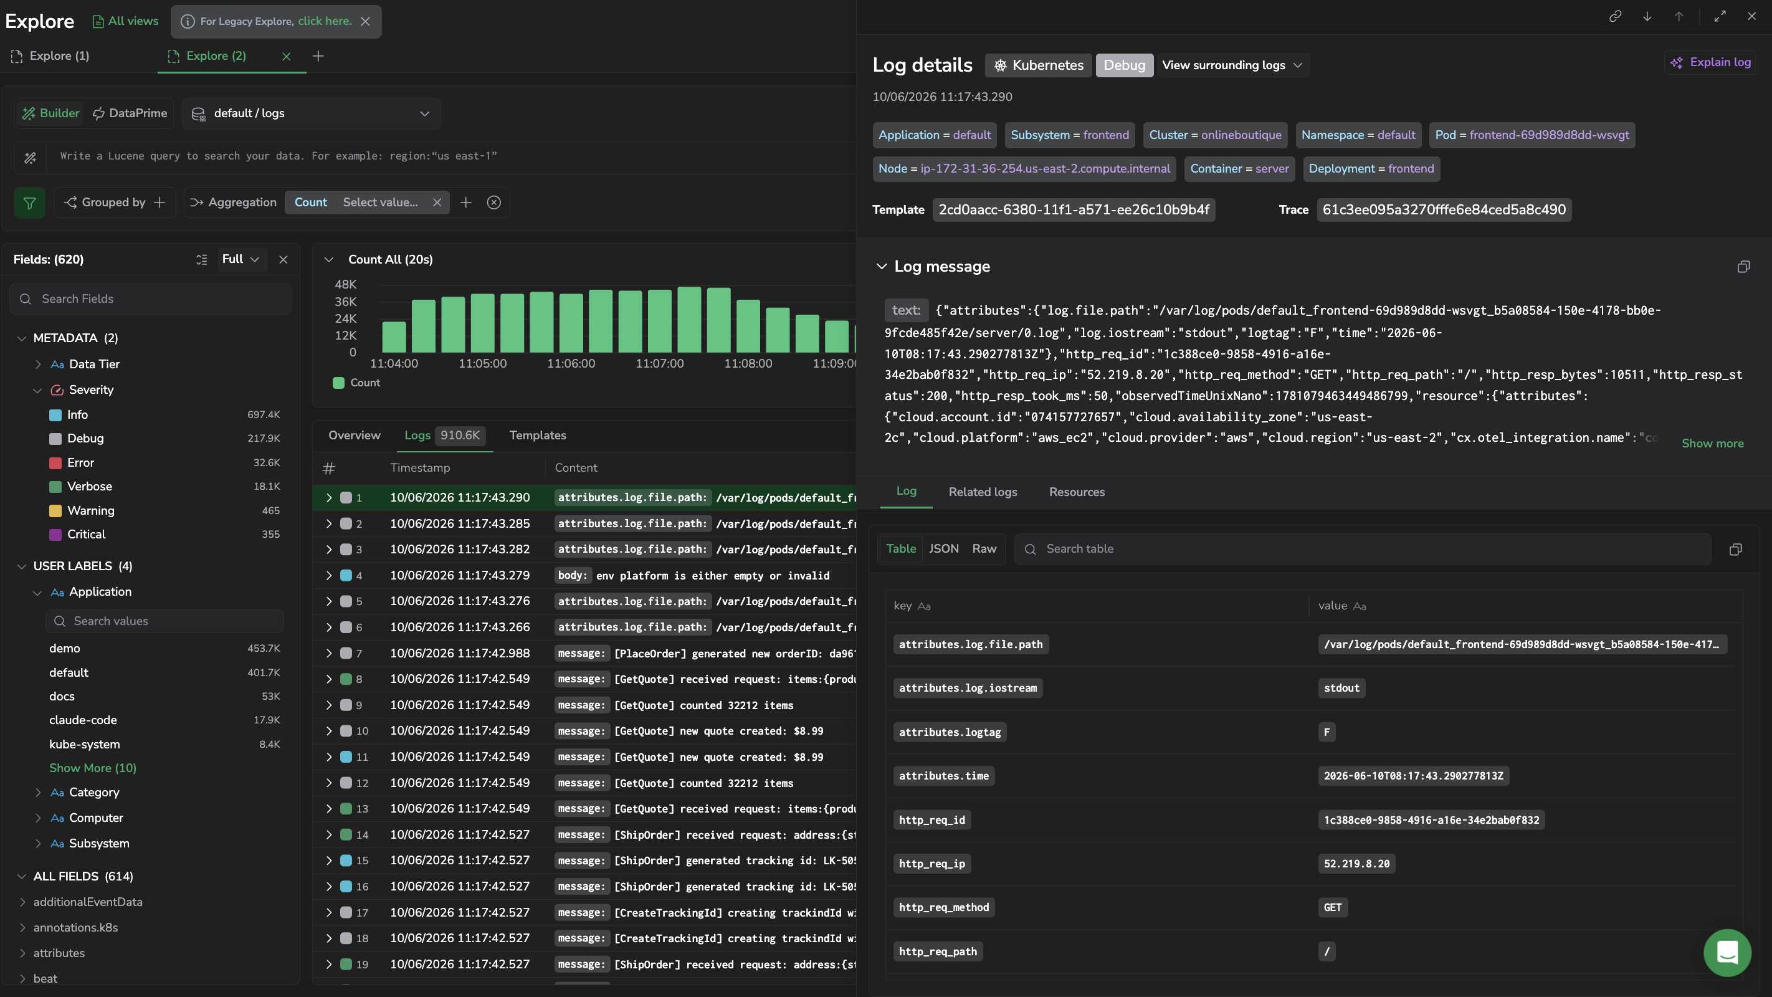The width and height of the screenshot is (1772, 997).
Task: Open the Related logs tab
Action: [x=983, y=492]
